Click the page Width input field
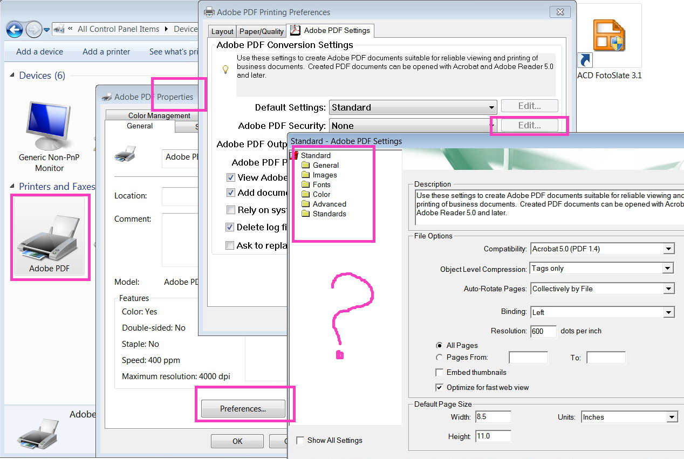 point(493,417)
